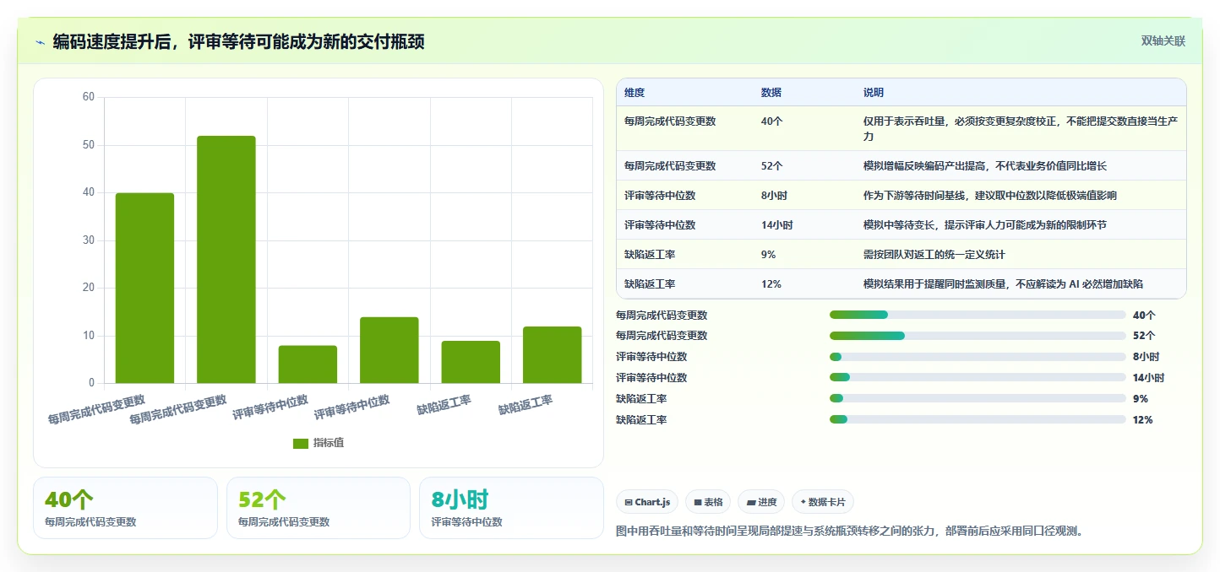
Task: Click the lightning icon beside the page title
Action: click(41, 42)
